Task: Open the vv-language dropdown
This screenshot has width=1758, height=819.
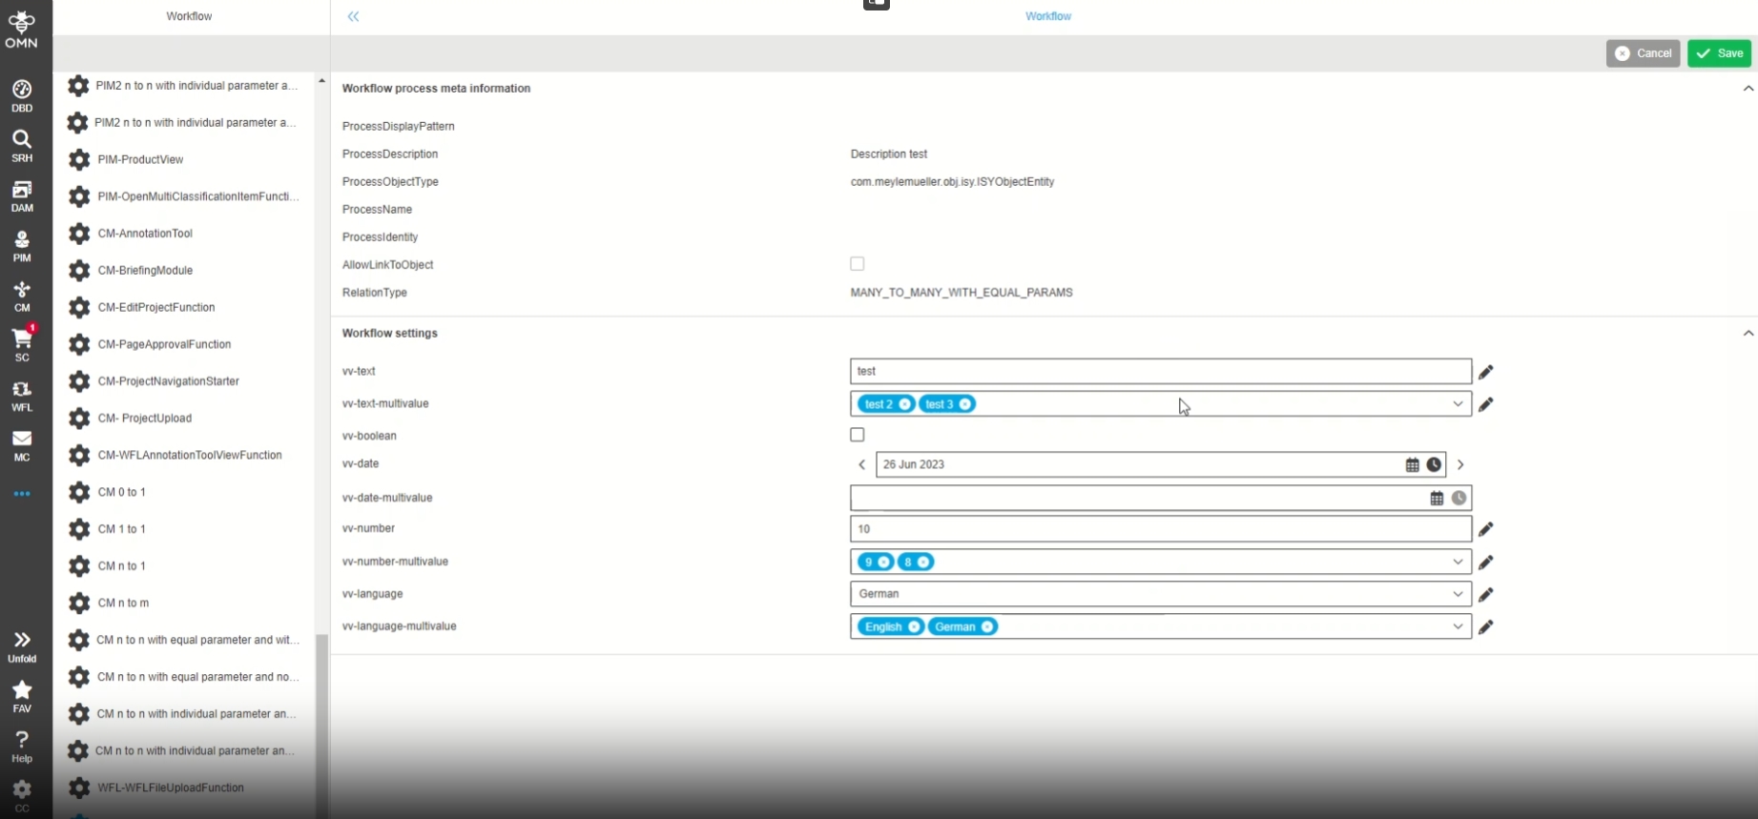Action: (x=1458, y=594)
